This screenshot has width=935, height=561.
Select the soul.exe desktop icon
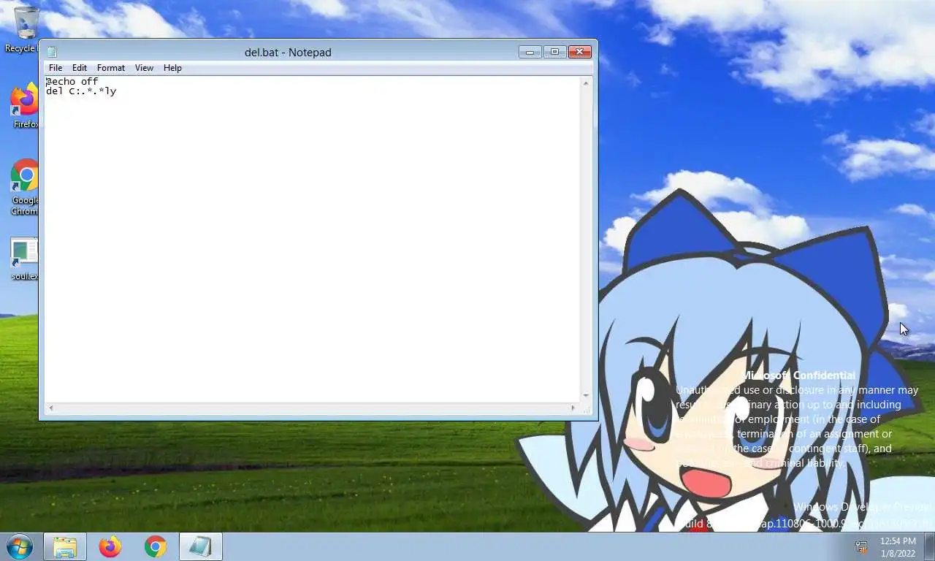25,259
